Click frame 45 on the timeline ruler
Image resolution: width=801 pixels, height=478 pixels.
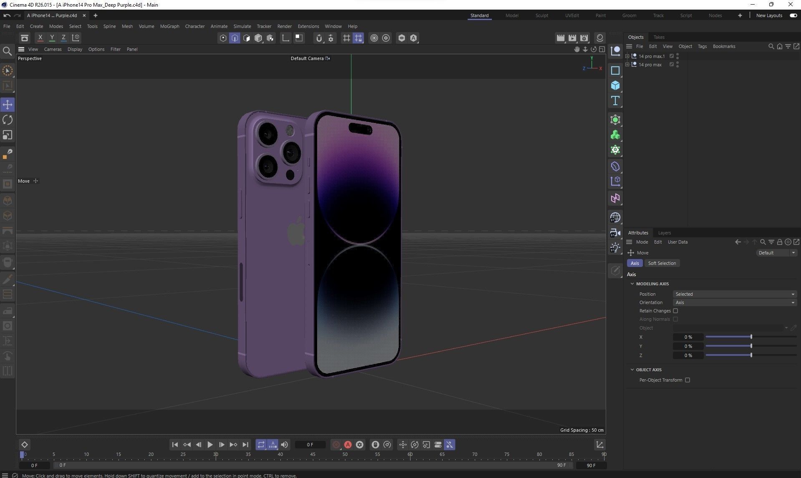[312, 454]
